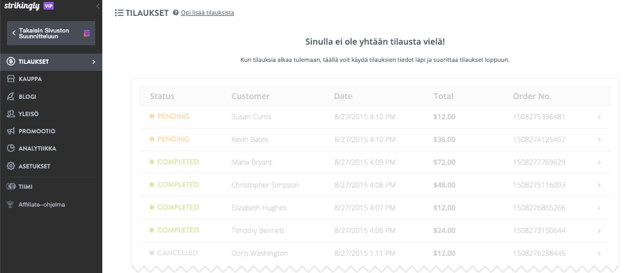
Task: Open Opi lisää tilauksista link
Action: pyautogui.click(x=207, y=13)
